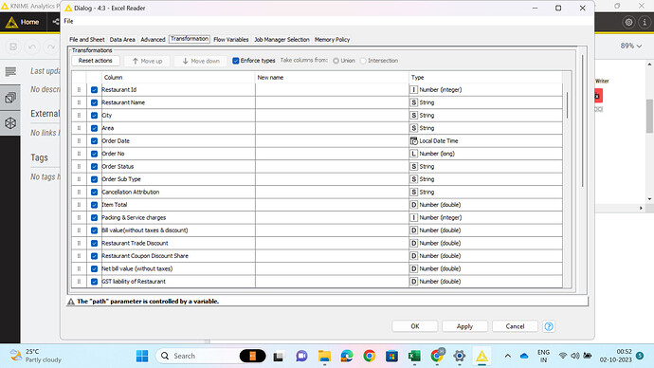Image resolution: width=654 pixels, height=368 pixels.
Task: Click the Reset actions button
Action: point(96,61)
